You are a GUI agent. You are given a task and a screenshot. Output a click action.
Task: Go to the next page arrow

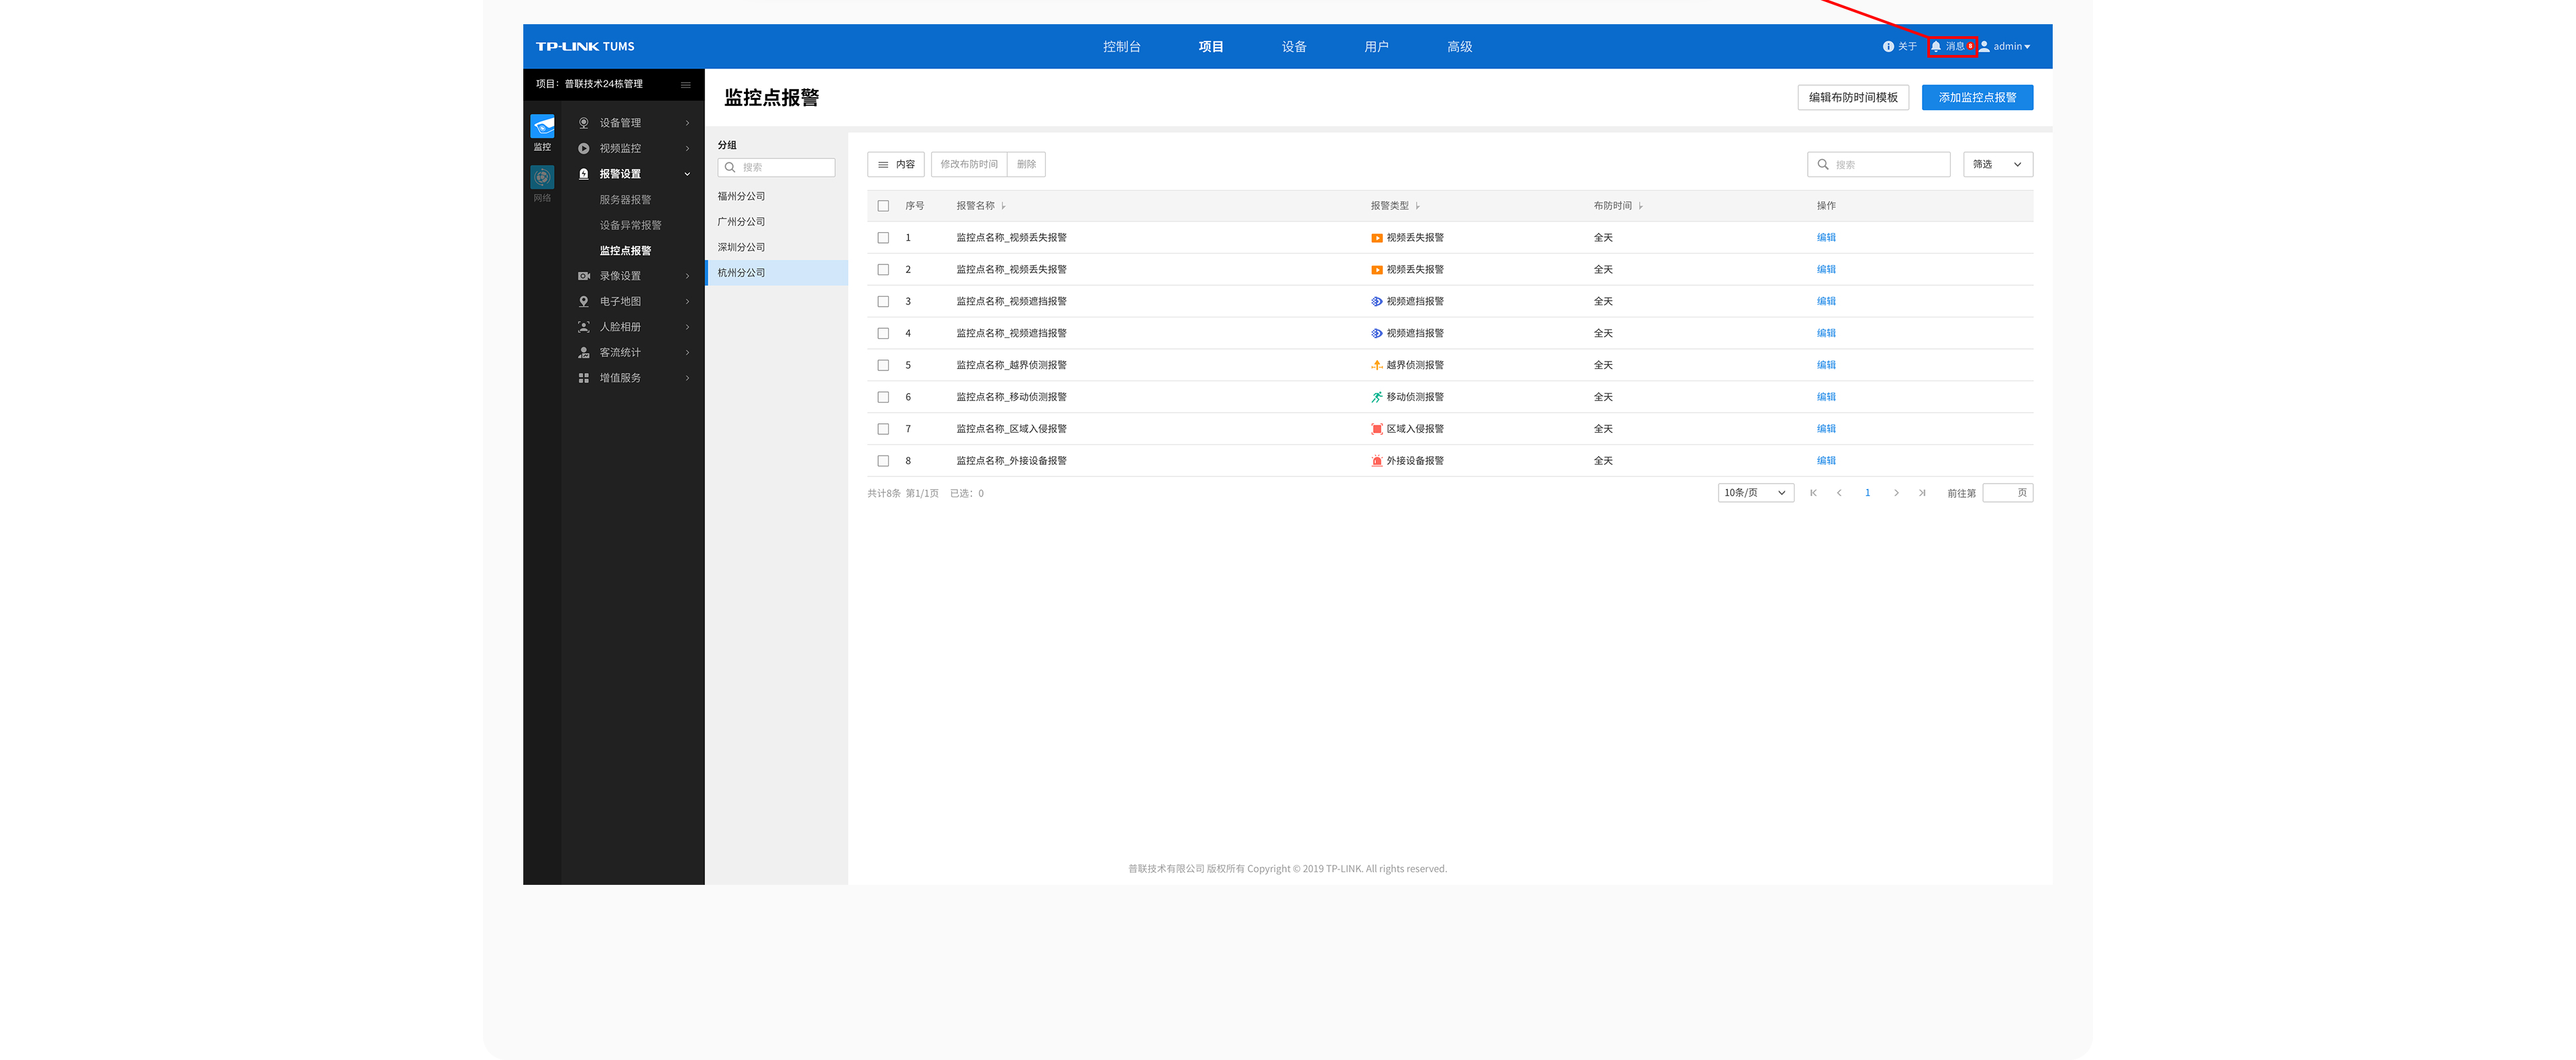tap(1896, 493)
